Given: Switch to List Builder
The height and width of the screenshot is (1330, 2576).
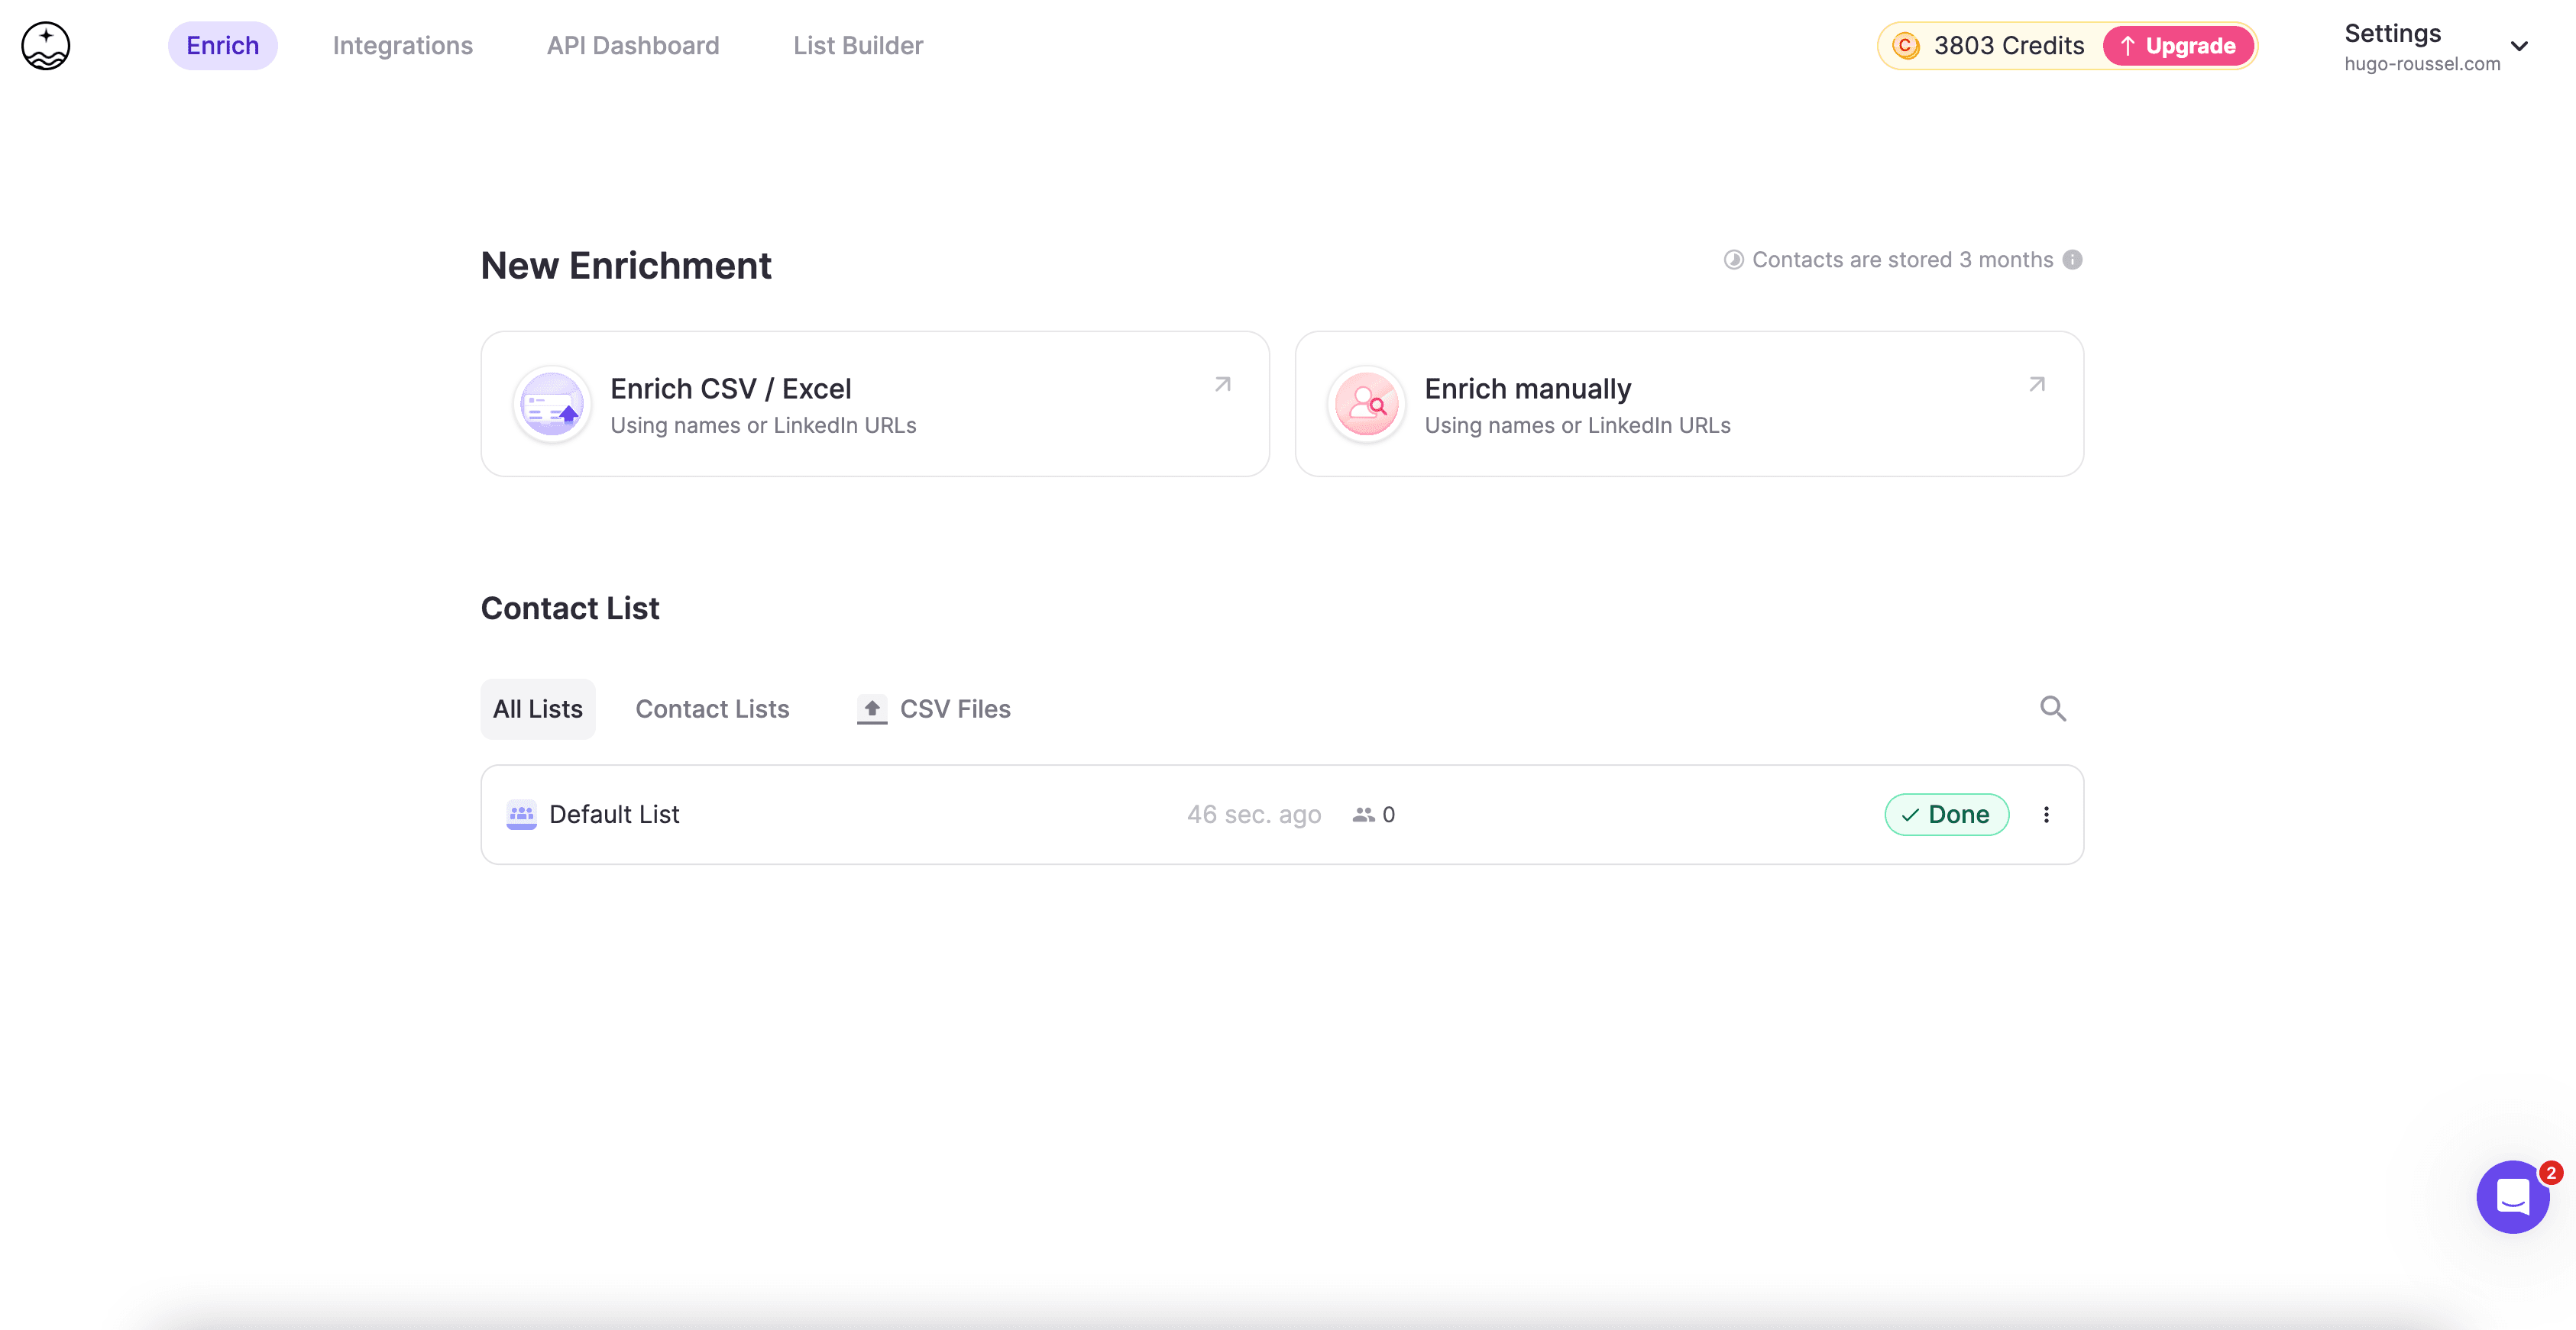Looking at the screenshot, I should click(x=858, y=46).
